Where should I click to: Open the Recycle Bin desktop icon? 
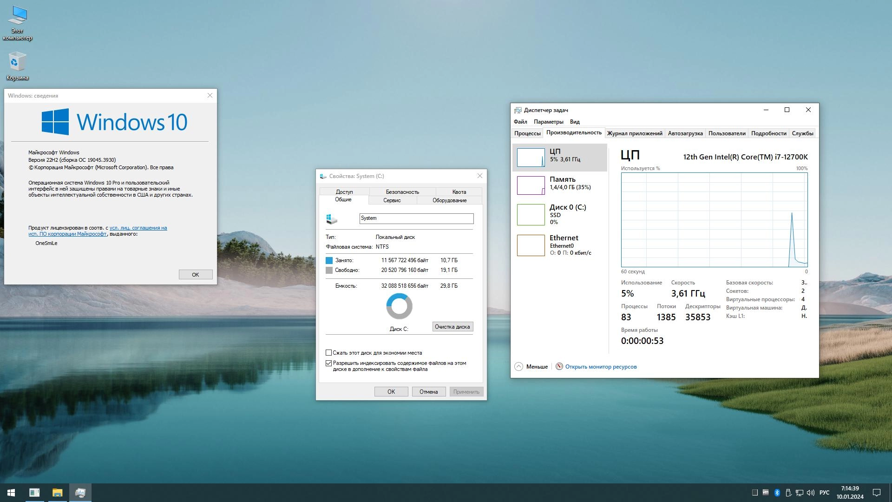point(17,62)
